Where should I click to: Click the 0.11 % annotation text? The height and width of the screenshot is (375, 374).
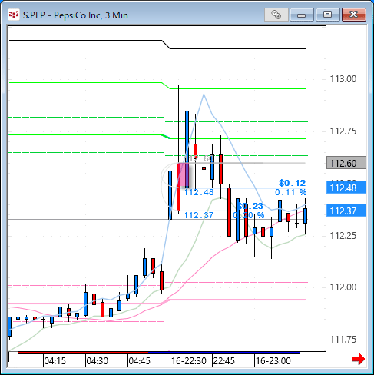coord(291,192)
